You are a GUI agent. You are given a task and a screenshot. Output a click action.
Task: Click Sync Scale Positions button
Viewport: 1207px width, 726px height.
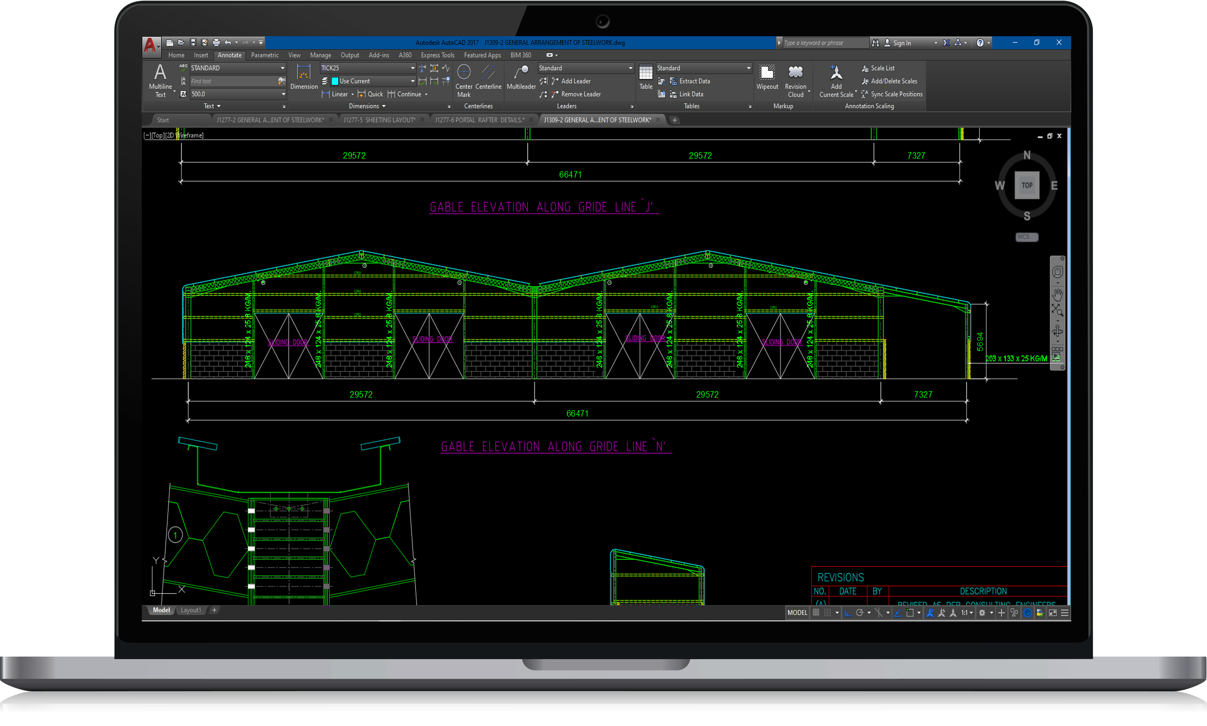pos(892,94)
